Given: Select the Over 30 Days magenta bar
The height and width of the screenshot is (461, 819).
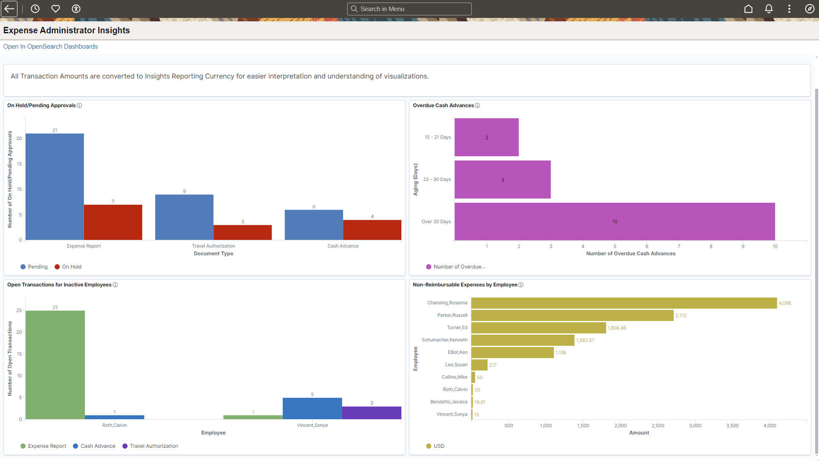Looking at the screenshot, I should click(x=614, y=221).
